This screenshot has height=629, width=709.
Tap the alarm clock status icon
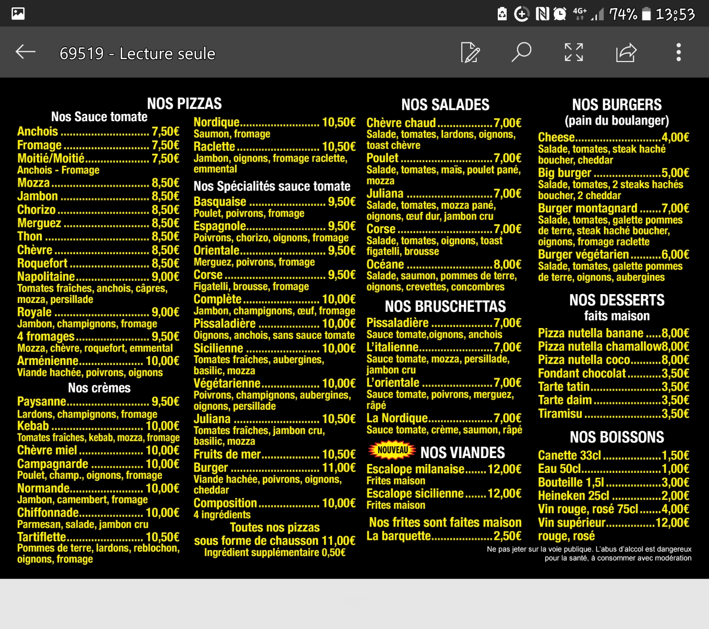click(560, 14)
